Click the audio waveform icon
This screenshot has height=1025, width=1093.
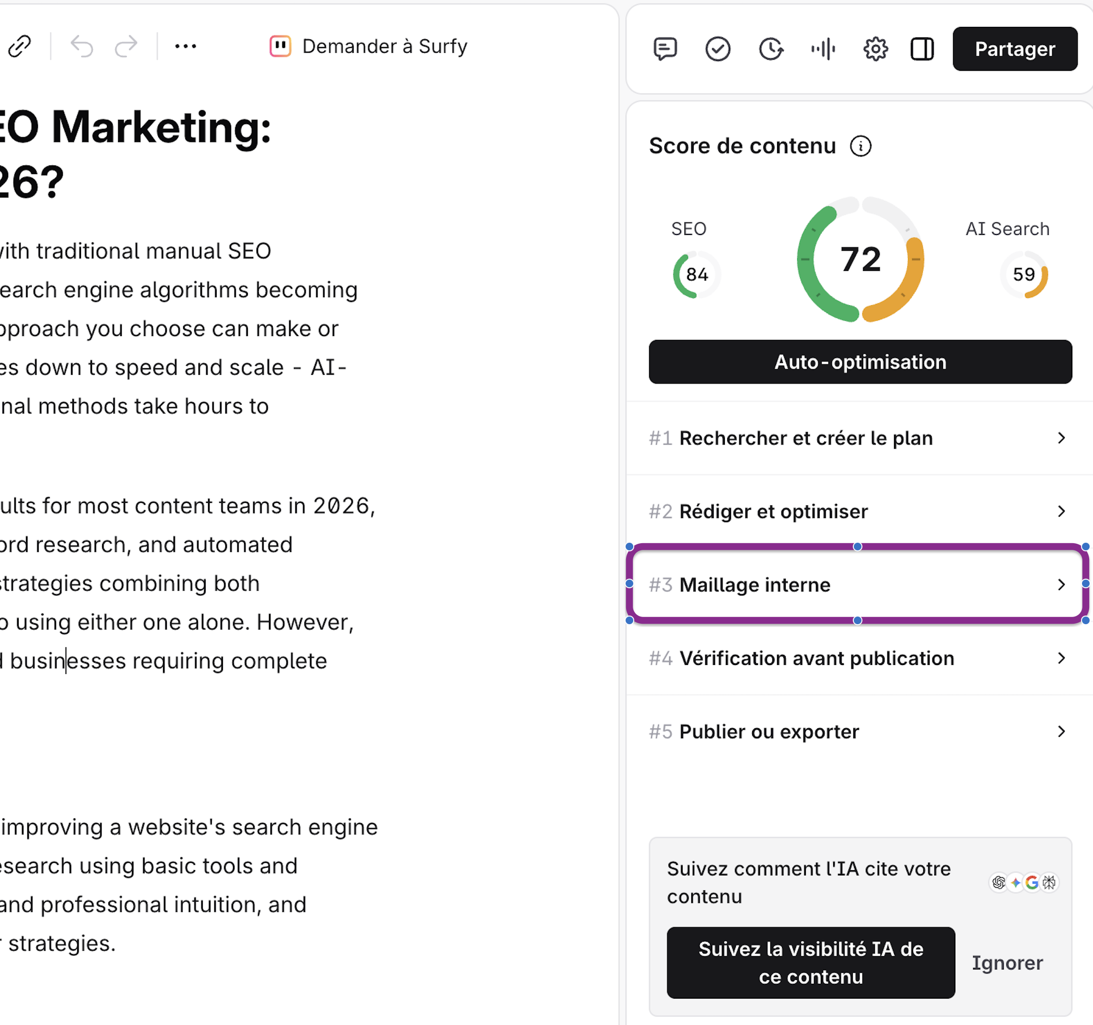pyautogui.click(x=823, y=49)
